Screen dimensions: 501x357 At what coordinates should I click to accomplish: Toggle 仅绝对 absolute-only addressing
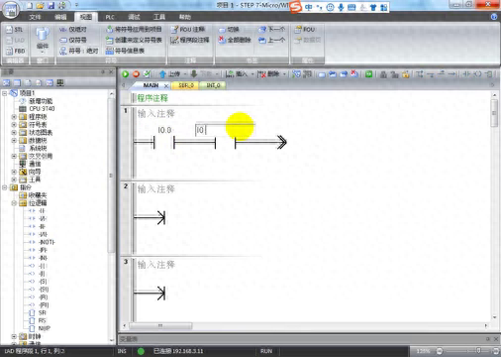tap(73, 30)
